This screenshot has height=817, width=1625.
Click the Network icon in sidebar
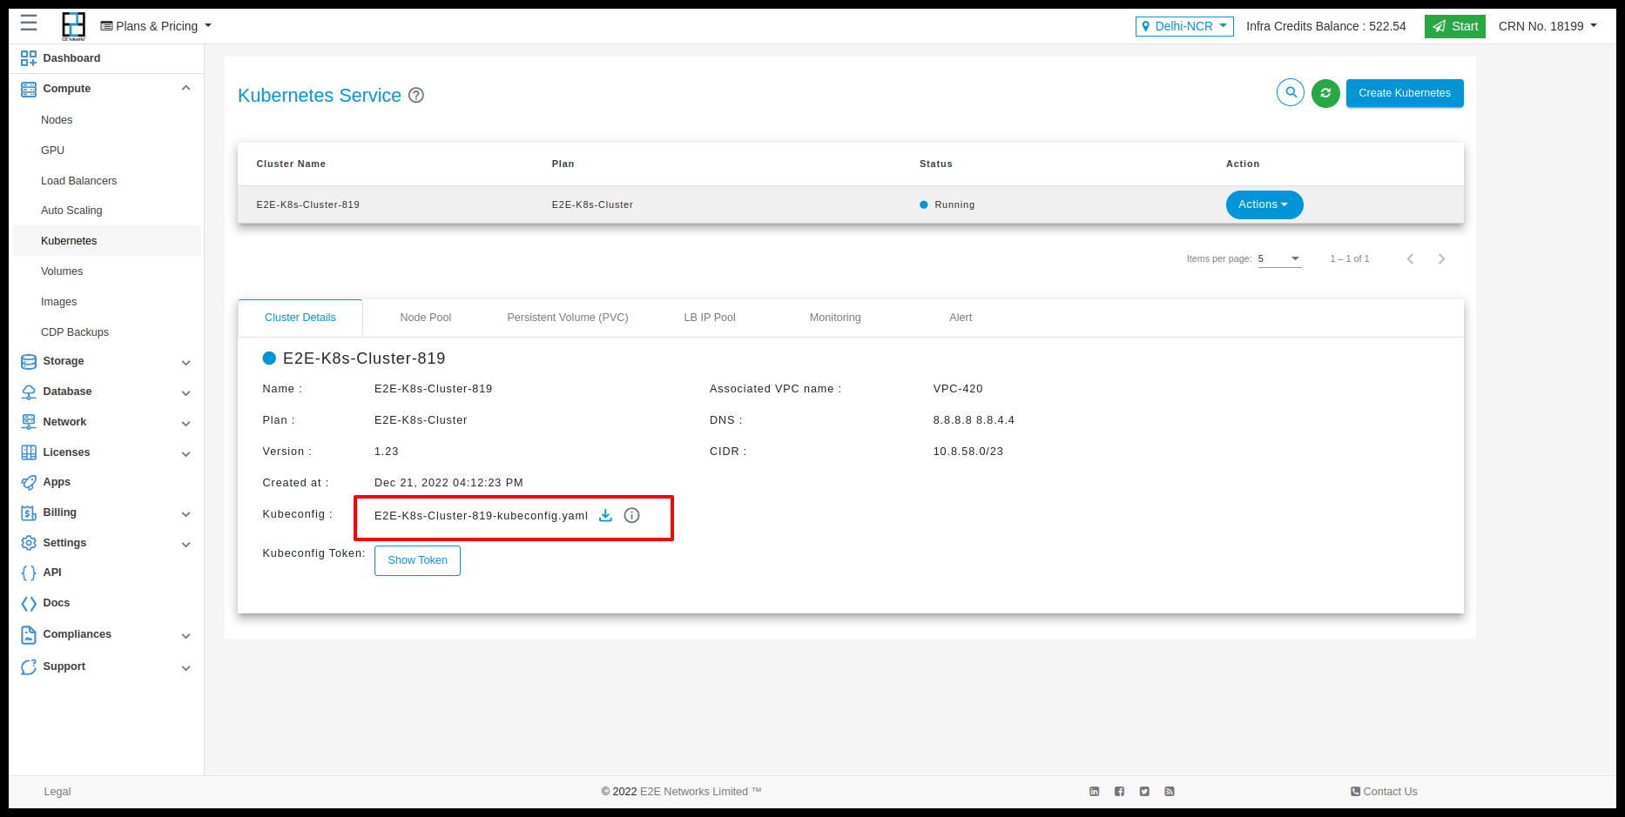29,422
